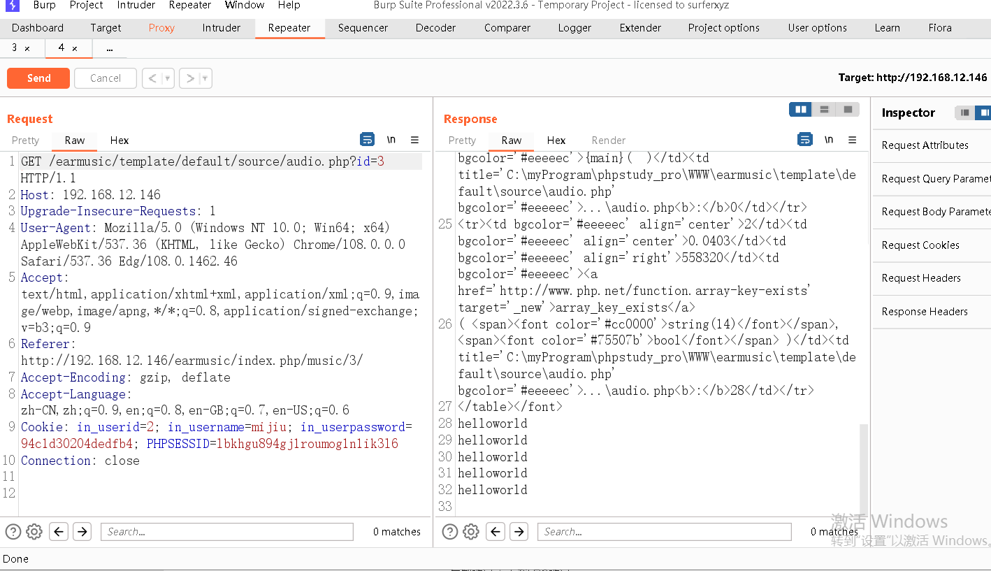Viewport: 991px width, 571px height.
Task: Open Response search help icon
Action: pyautogui.click(x=450, y=532)
